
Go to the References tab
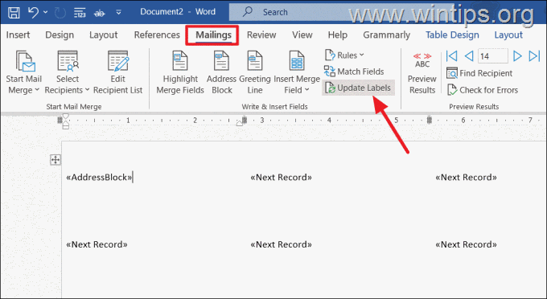coord(157,35)
